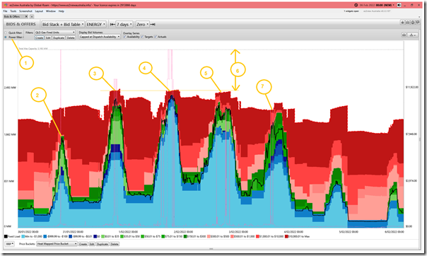Click Delete button for Price Buckets
The image size is (427, 256).
pos(115,244)
